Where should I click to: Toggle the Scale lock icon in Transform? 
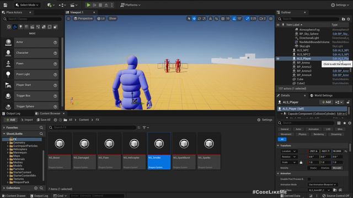pos(301,162)
